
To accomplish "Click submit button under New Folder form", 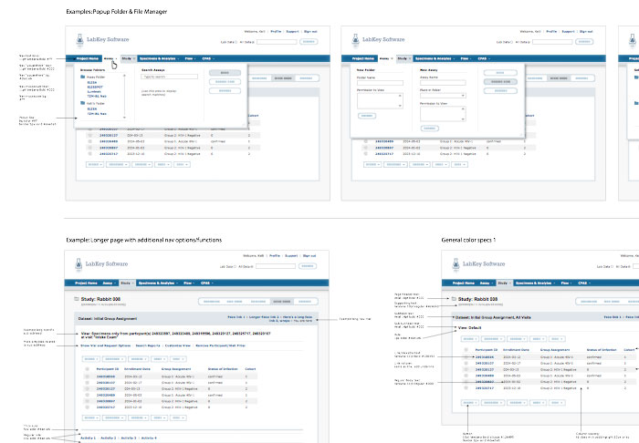I will [x=367, y=116].
